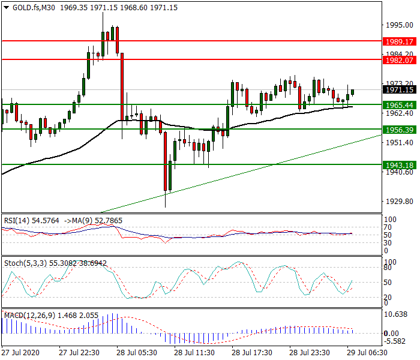Viewport: 420px width, 360px height.
Task: Click the 1956.39 green level label
Action: coord(400,130)
